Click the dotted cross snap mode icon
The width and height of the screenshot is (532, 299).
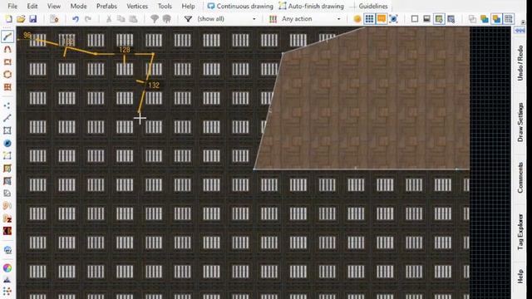(x=7, y=292)
